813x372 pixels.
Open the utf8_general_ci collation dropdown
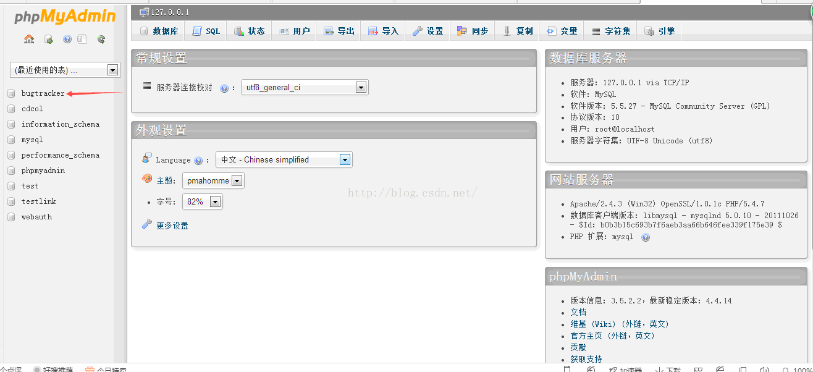click(x=304, y=88)
